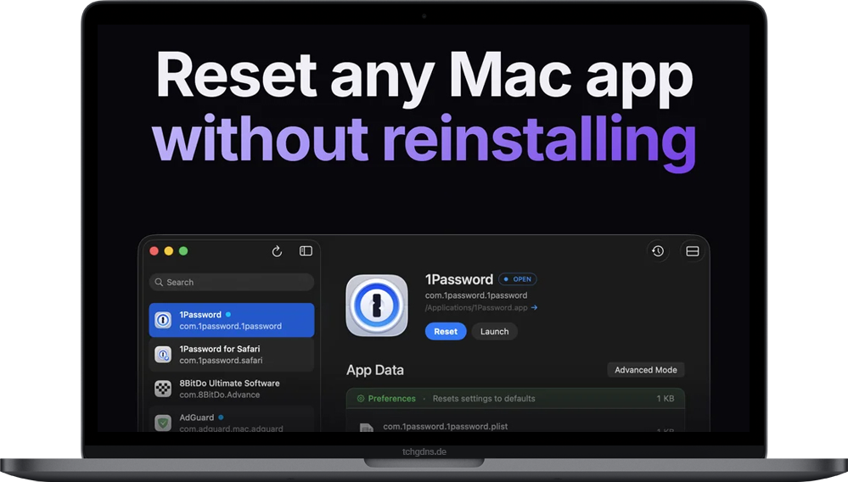The height and width of the screenshot is (482, 848).
Task: Open the history clock icon
Action: [x=658, y=251]
